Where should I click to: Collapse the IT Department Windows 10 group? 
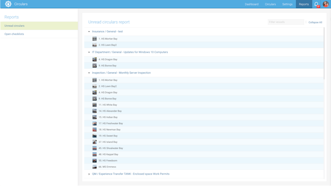89,52
